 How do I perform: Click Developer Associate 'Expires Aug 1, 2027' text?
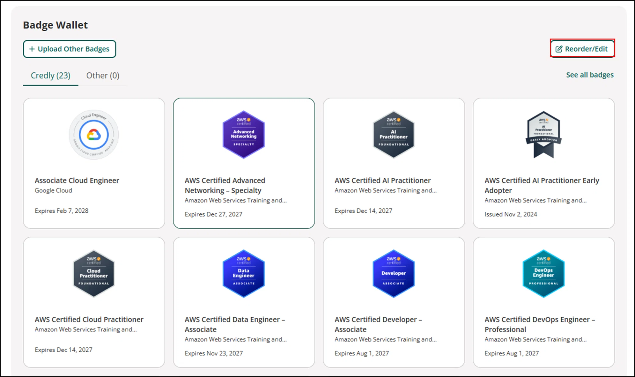pyautogui.click(x=362, y=353)
